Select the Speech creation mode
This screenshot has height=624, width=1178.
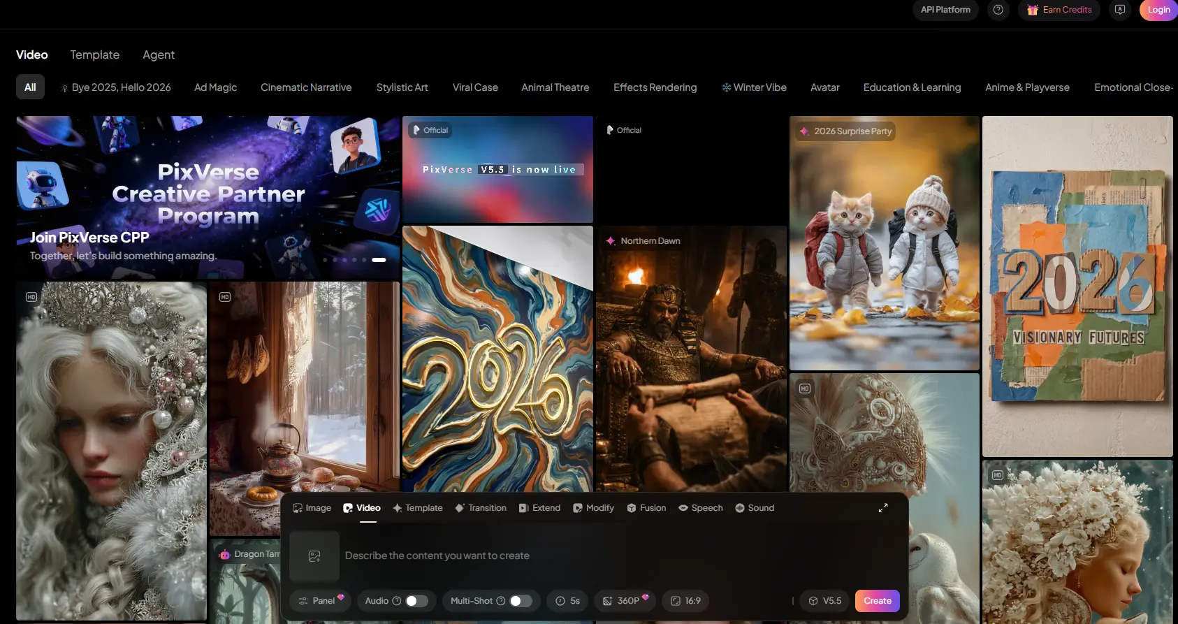tap(700, 508)
